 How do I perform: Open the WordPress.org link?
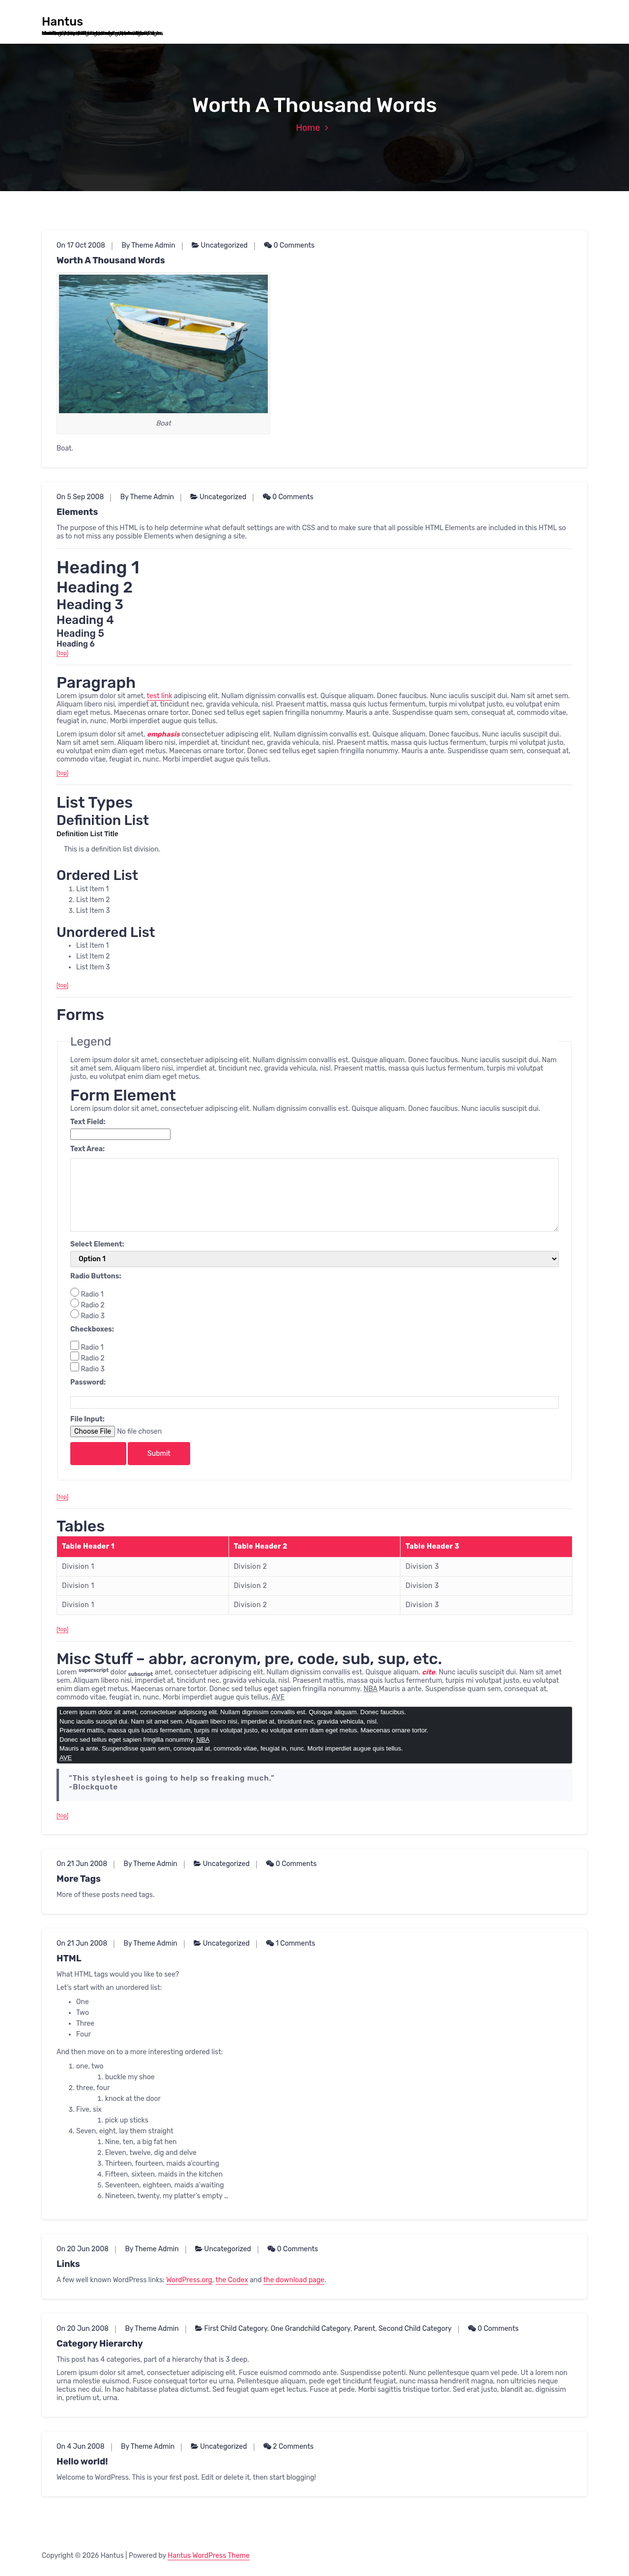pyautogui.click(x=189, y=2280)
